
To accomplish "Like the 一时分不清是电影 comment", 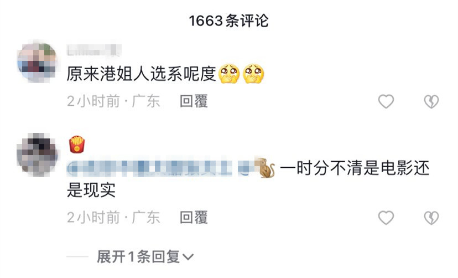I will pos(386,218).
